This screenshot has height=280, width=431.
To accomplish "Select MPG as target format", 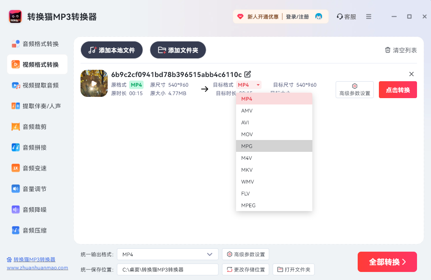I will pos(274,146).
